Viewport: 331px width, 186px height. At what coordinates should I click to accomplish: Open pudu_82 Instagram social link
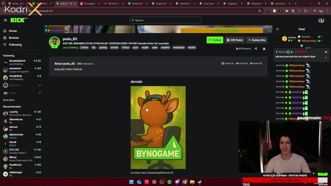coord(228,63)
